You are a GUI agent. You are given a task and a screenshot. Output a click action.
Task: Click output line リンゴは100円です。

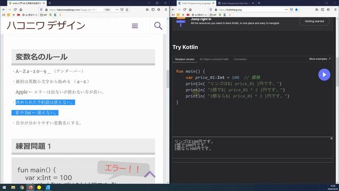(194, 142)
